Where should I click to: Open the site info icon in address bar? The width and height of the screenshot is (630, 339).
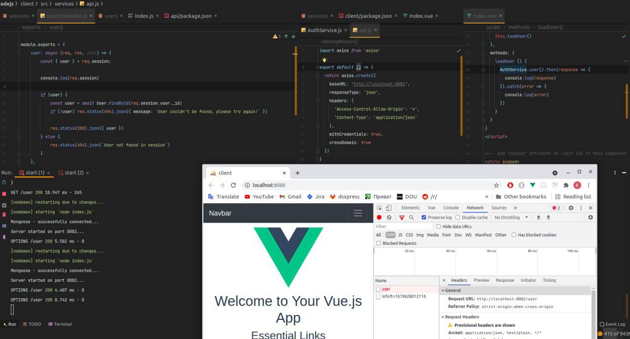(247, 185)
